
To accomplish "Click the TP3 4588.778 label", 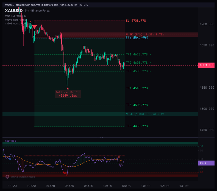I will pos(137,71).
